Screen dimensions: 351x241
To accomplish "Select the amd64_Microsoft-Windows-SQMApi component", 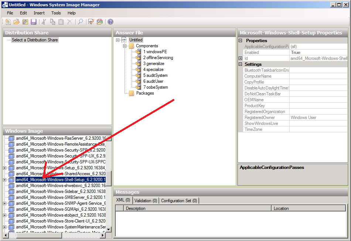I will coord(61,209).
